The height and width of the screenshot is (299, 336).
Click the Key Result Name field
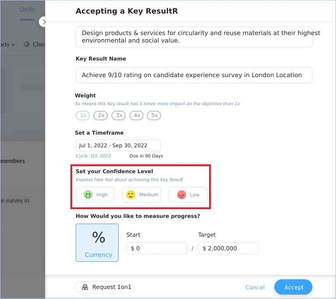194,75
